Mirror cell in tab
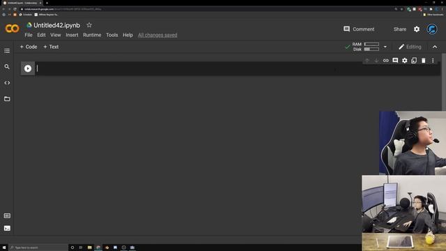 coord(414,61)
